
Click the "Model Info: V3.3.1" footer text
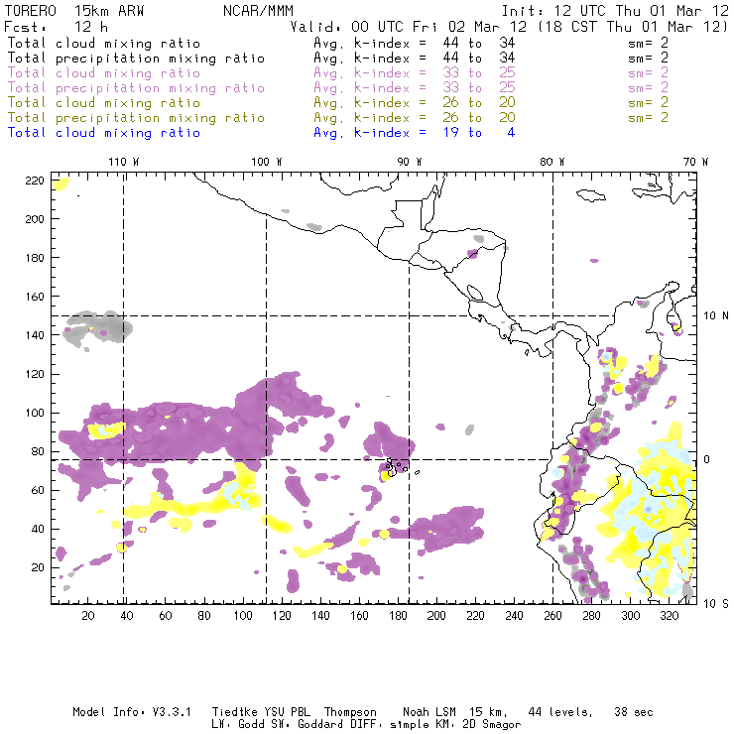click(132, 712)
